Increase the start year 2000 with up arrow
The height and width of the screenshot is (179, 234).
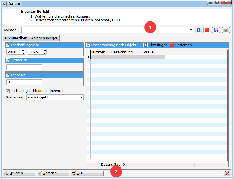click(23, 51)
